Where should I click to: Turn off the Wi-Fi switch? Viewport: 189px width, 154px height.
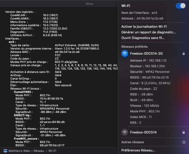(181, 6)
